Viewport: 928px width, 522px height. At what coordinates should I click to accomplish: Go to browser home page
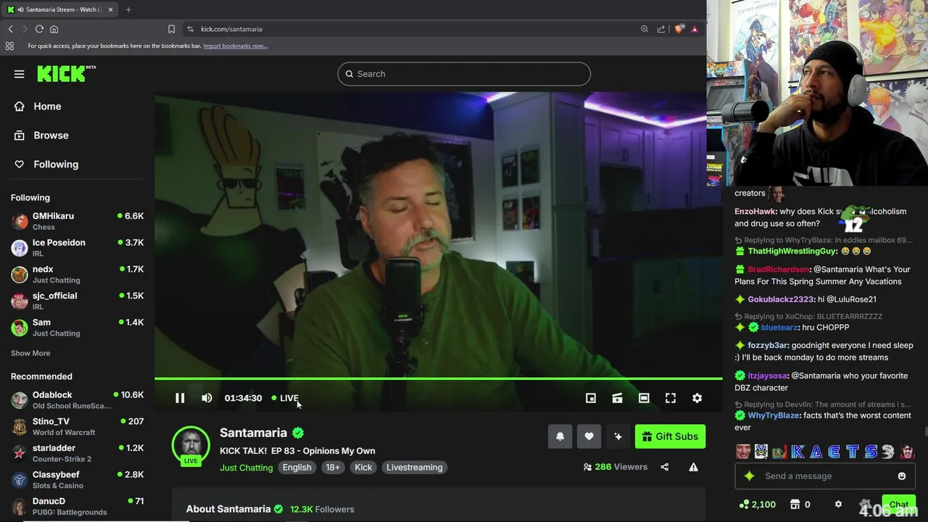54,29
